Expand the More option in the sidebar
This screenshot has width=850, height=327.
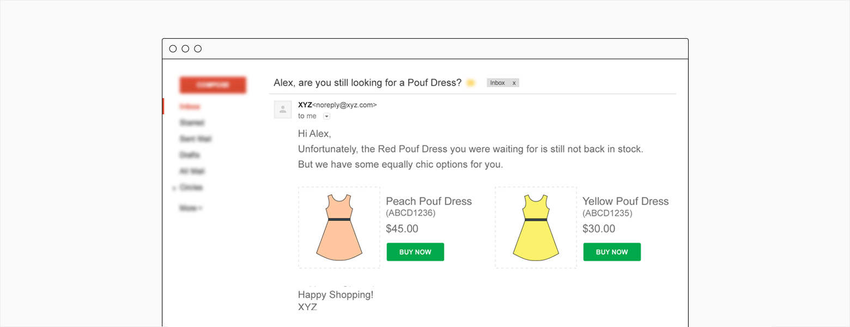point(189,208)
